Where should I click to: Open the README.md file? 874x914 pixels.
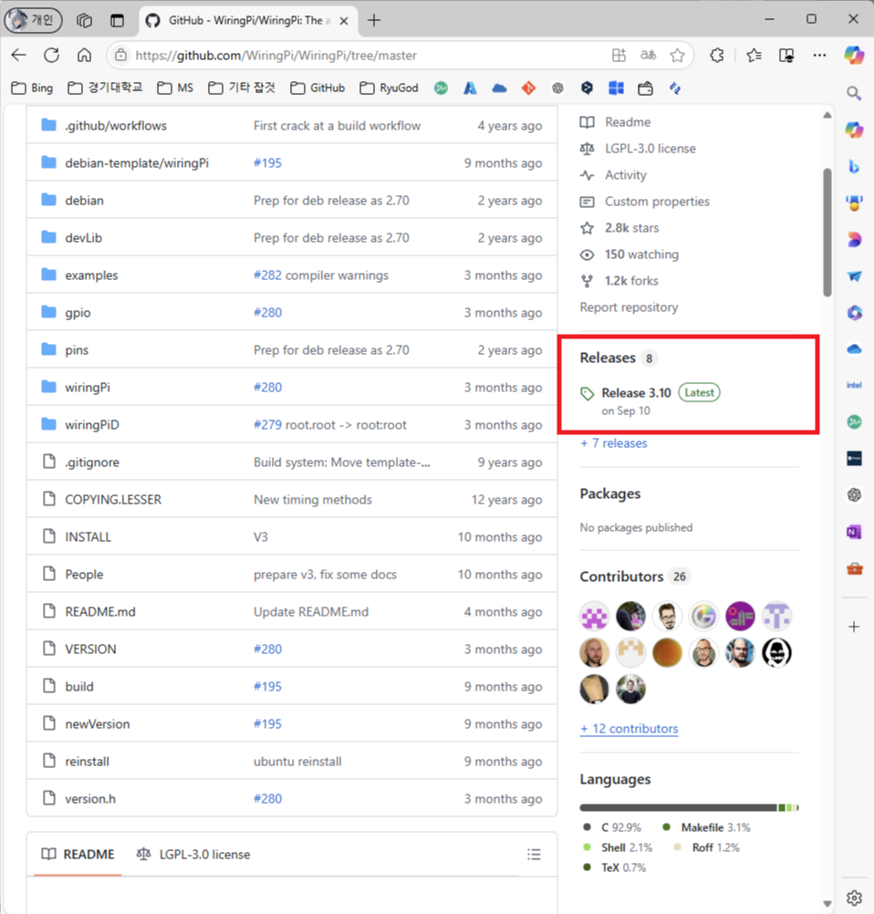click(100, 611)
